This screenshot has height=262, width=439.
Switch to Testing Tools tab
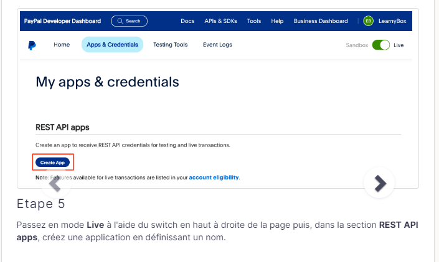170,45
